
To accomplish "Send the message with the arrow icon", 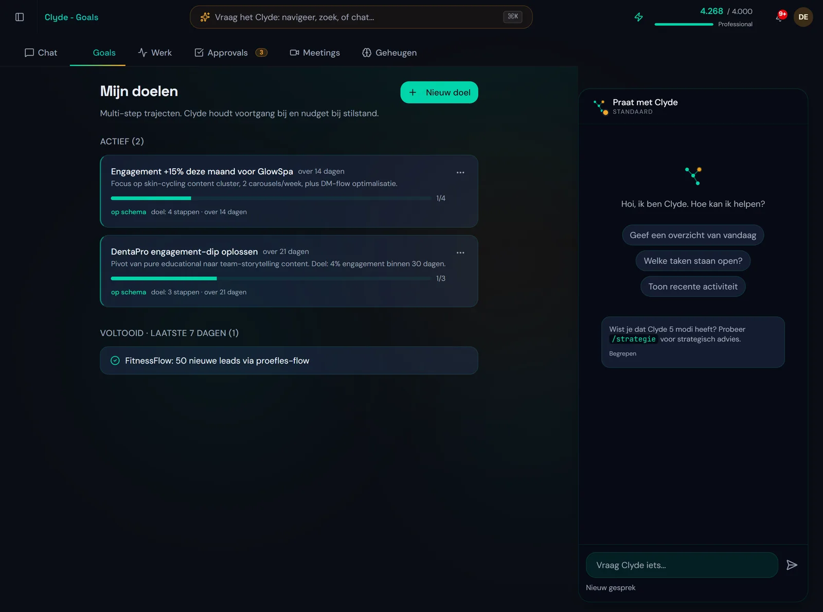I will pyautogui.click(x=792, y=565).
